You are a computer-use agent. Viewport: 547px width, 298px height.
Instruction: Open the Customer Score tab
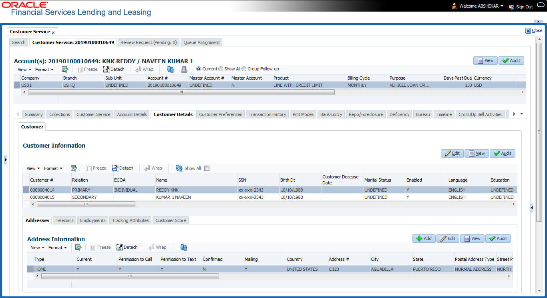pyautogui.click(x=171, y=220)
